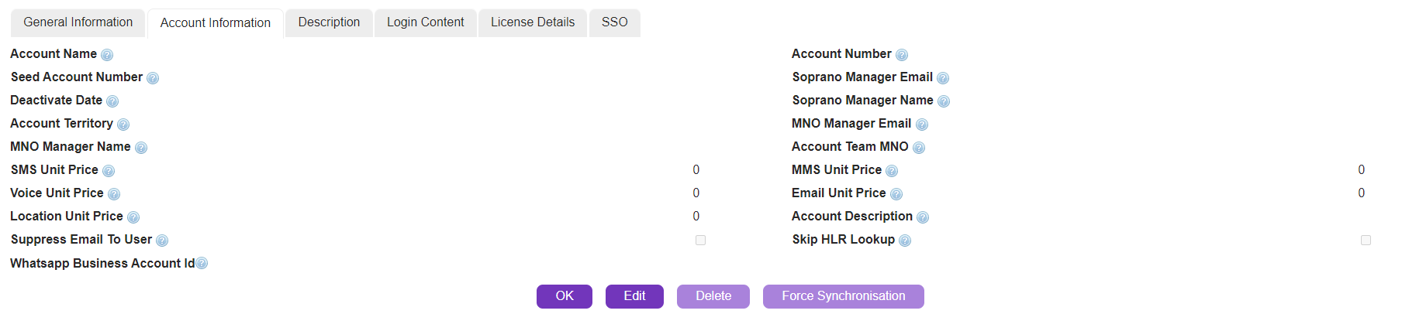1402x314 pixels.
Task: Switch to the General Information tab
Action: coord(78,22)
